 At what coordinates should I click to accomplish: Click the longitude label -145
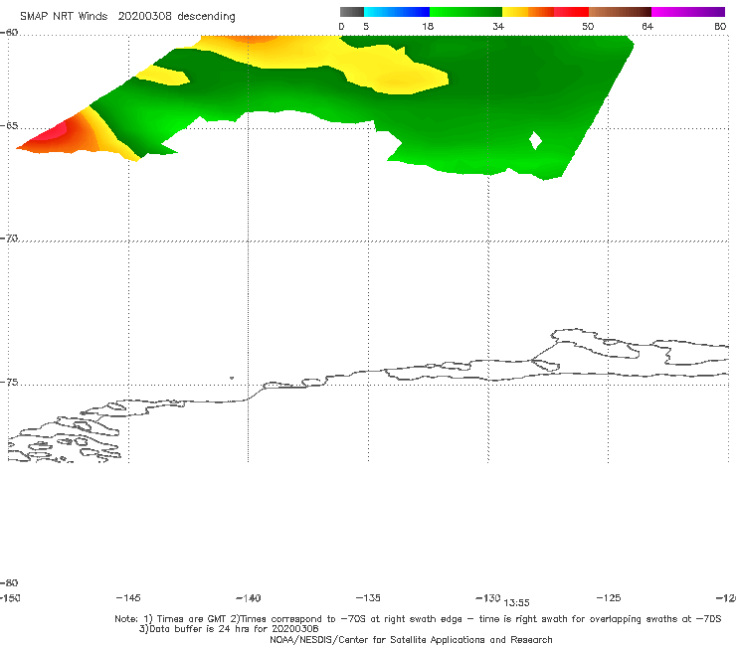pos(128,597)
